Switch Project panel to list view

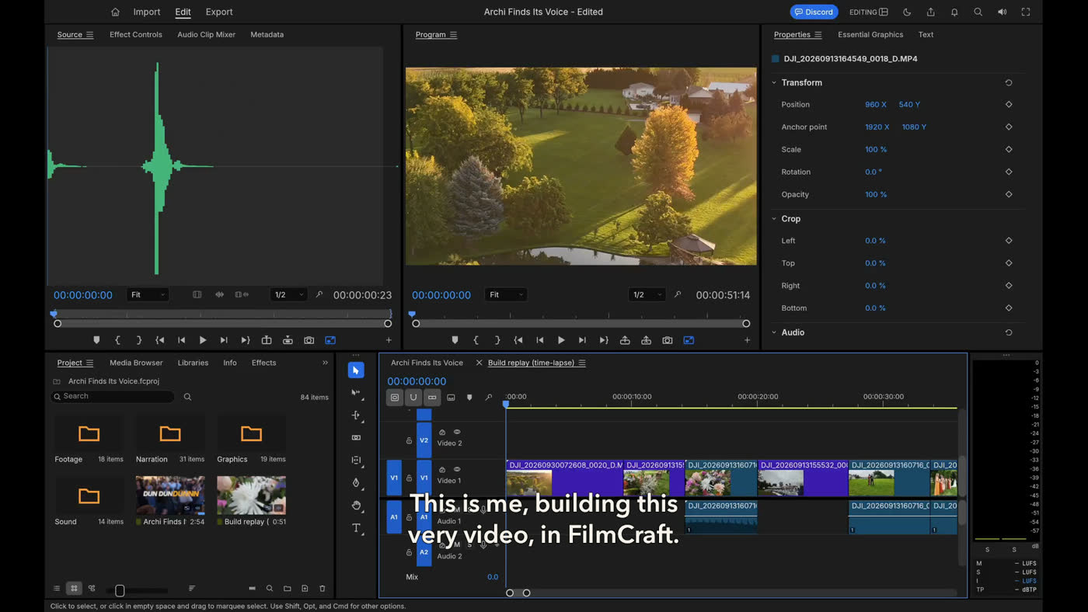pos(56,589)
